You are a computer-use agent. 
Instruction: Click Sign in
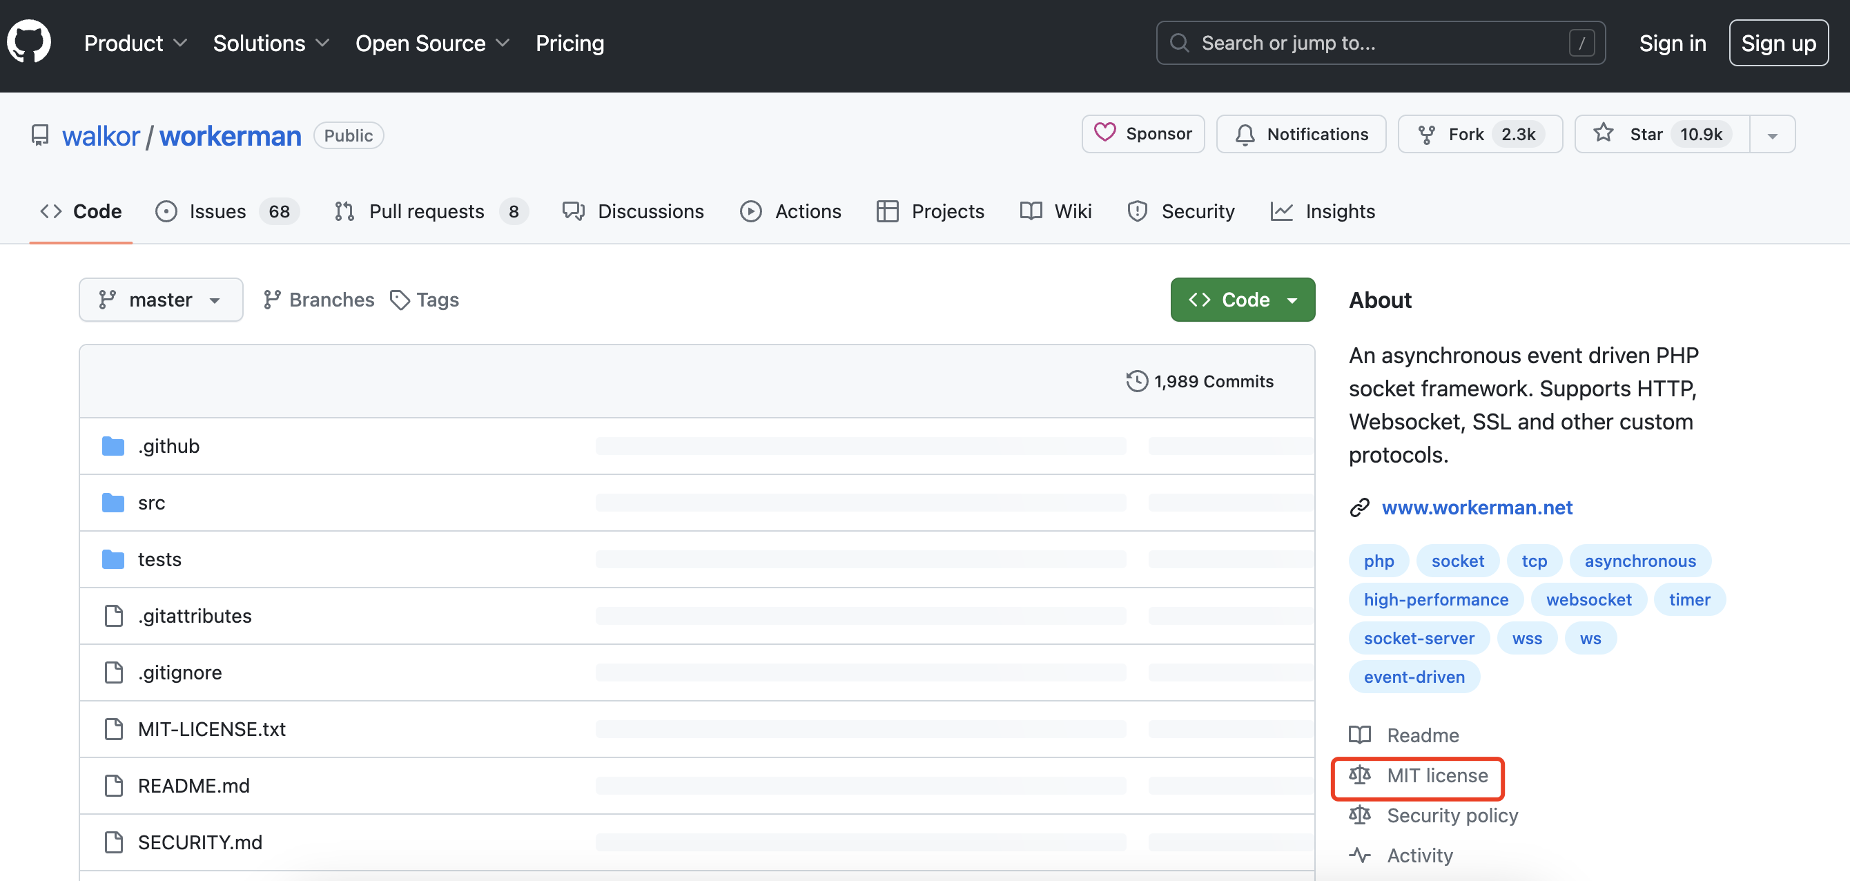pyautogui.click(x=1672, y=43)
